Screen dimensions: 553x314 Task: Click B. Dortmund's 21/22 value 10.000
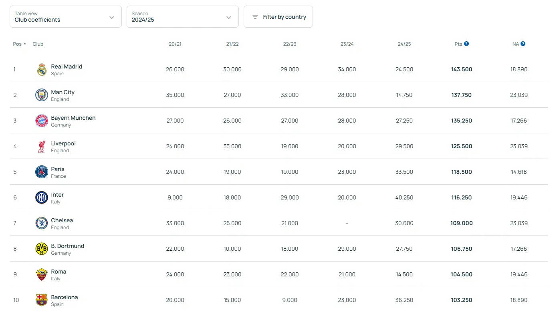(x=232, y=249)
